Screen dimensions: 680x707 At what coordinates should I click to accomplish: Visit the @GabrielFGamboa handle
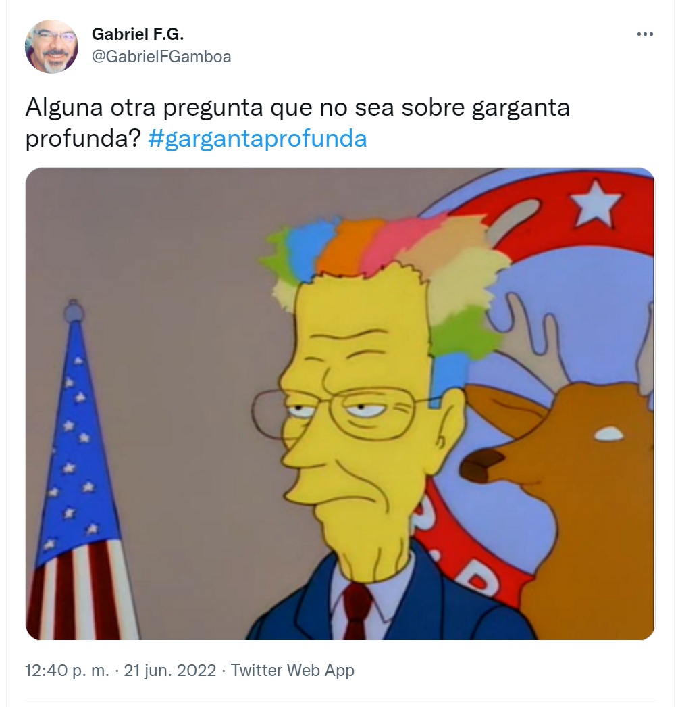tap(161, 57)
